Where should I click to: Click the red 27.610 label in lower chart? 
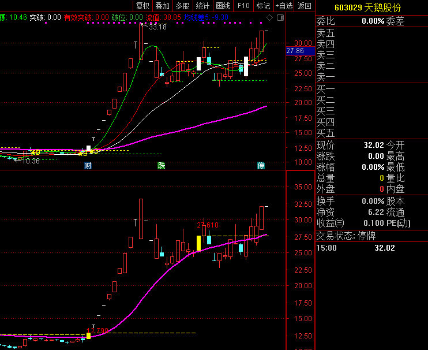click(x=208, y=225)
